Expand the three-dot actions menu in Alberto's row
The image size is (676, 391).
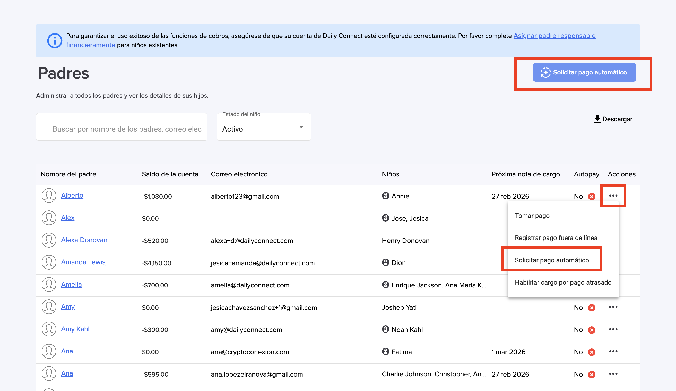click(613, 196)
